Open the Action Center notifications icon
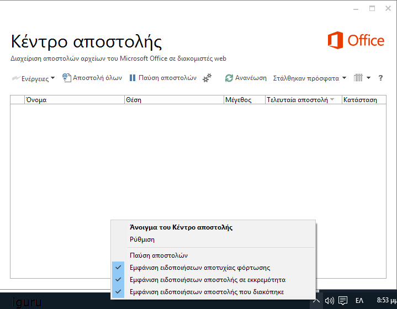This screenshot has height=309, width=397. click(x=343, y=301)
